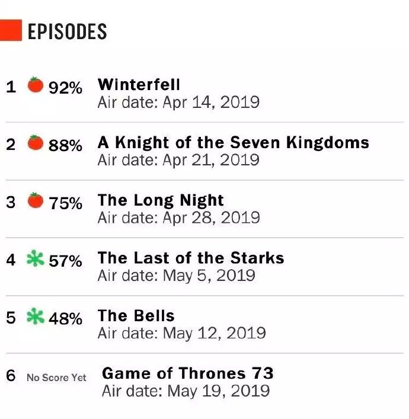409x419 pixels.
Task: Click the 48% score for episode 5
Action: point(65,318)
